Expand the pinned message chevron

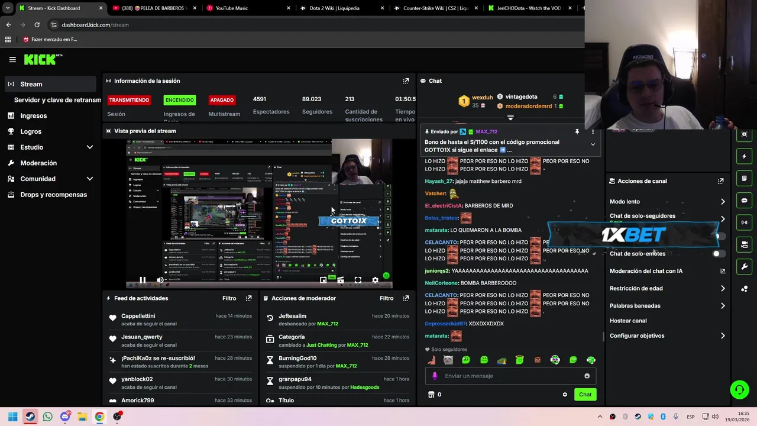tap(593, 144)
